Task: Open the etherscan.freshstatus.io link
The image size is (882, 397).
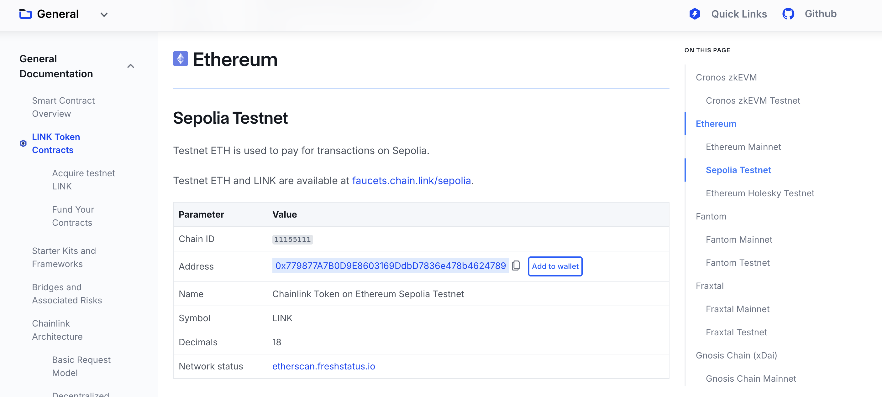Action: point(323,366)
